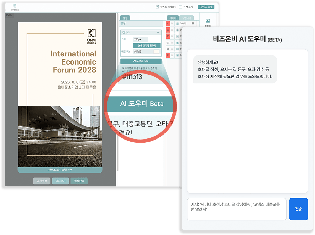Click the ONVI KOREA logo on the canvas

point(91,37)
